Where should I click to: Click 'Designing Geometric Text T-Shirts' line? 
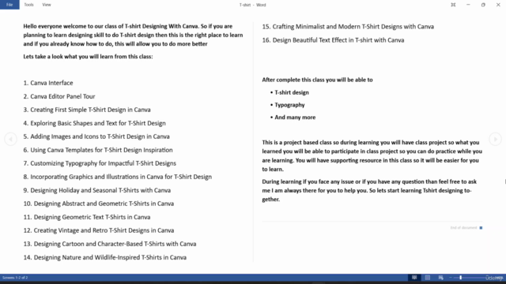point(87,217)
